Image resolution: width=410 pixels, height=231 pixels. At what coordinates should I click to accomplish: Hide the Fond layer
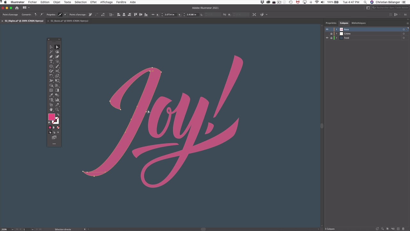[327, 38]
